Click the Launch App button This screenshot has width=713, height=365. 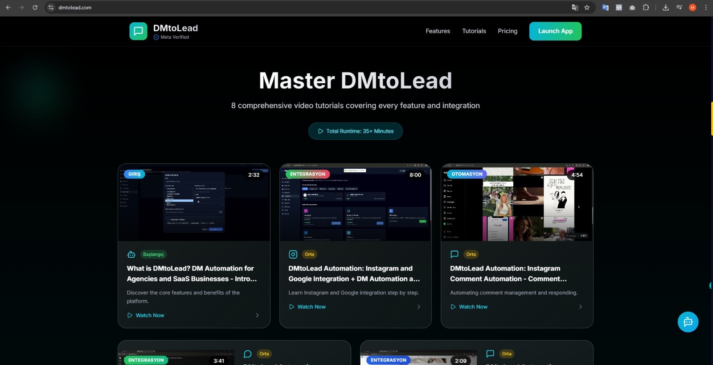tap(555, 31)
